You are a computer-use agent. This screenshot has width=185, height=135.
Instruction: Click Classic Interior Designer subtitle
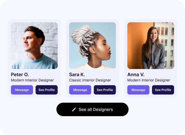[90, 80]
